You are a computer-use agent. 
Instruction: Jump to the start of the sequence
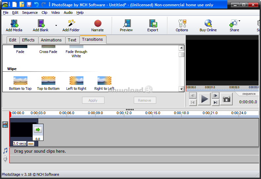click(x=193, y=102)
